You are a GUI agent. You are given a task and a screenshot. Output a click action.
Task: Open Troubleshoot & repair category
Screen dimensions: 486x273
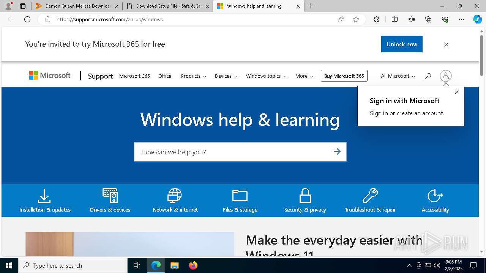pos(370,201)
